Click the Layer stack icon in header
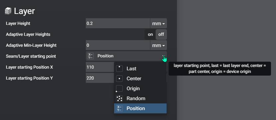 point(8,11)
